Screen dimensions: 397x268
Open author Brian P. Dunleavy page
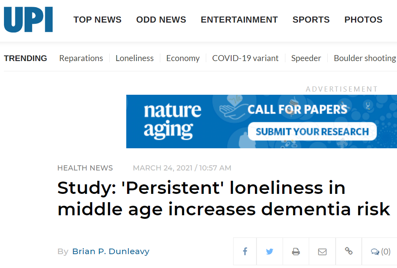[111, 251]
